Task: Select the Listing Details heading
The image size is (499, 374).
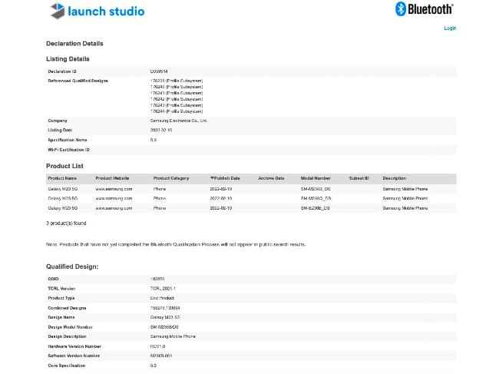Action: (68, 59)
